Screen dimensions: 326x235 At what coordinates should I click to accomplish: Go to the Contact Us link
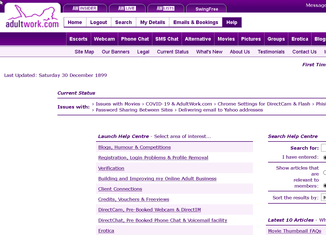click(x=304, y=52)
